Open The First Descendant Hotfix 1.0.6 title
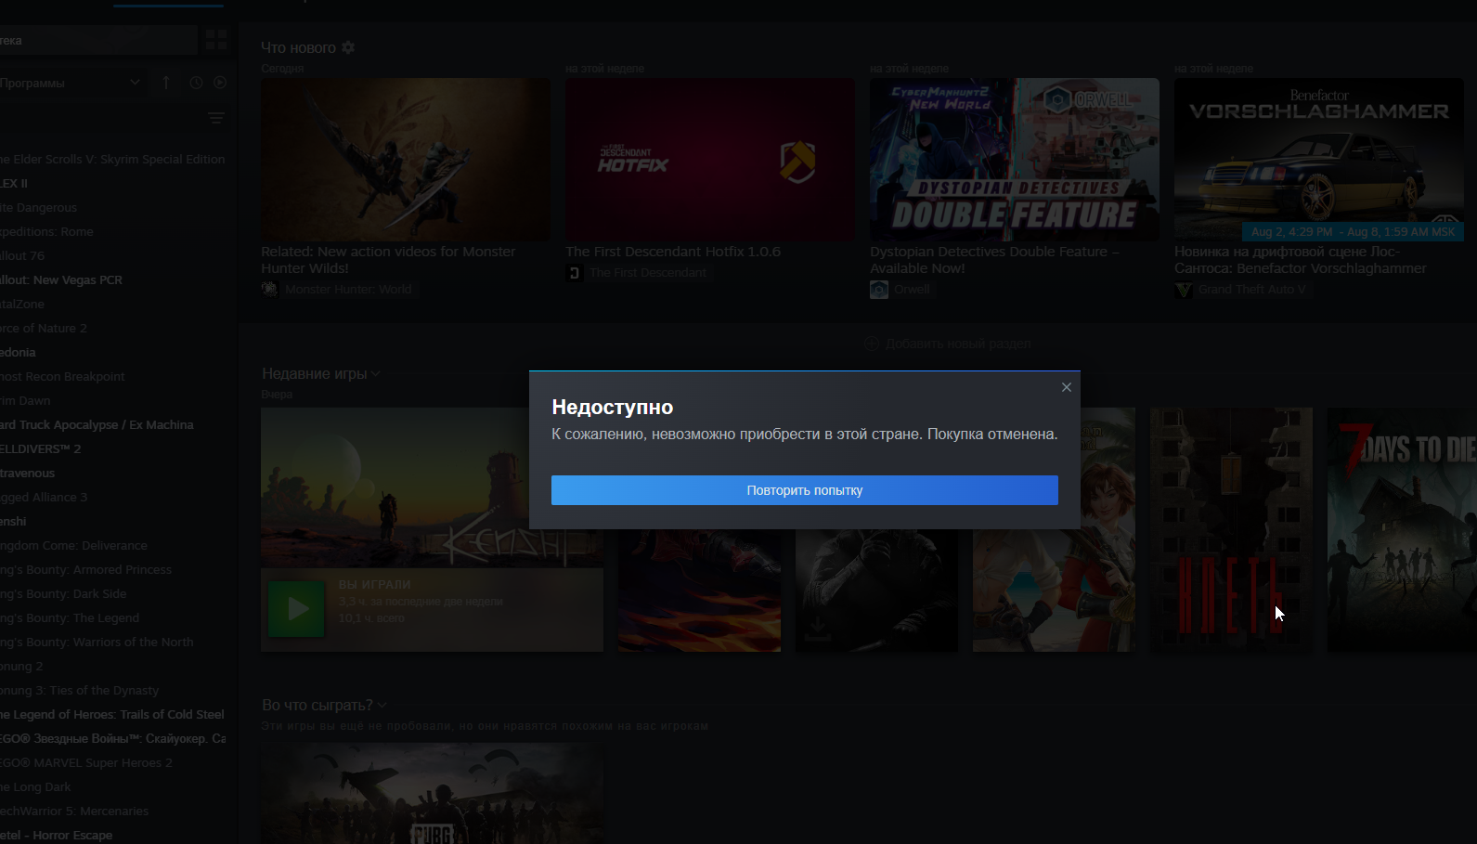 (x=673, y=252)
